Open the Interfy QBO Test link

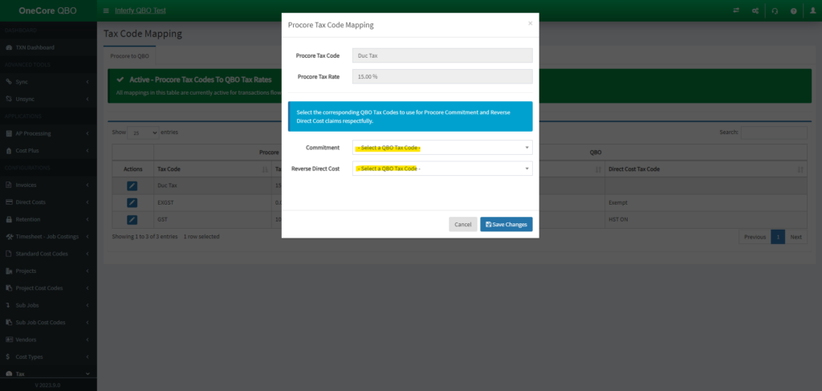tap(142, 10)
